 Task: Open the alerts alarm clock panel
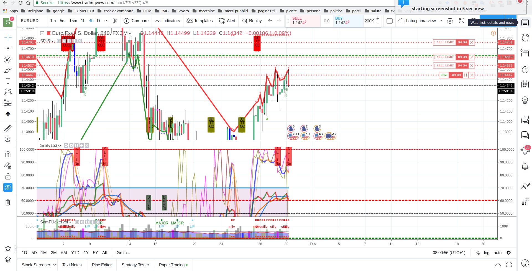tap(525, 38)
